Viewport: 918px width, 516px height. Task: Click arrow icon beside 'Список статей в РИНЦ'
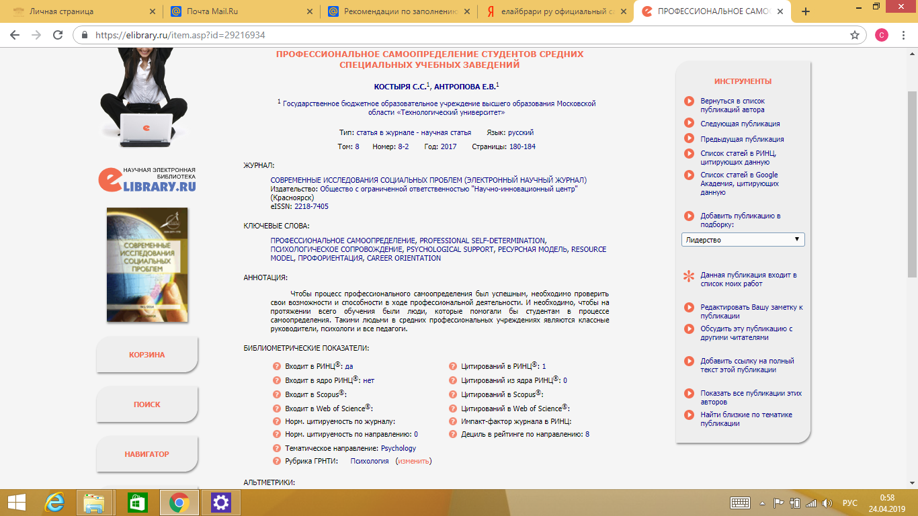pos(689,153)
